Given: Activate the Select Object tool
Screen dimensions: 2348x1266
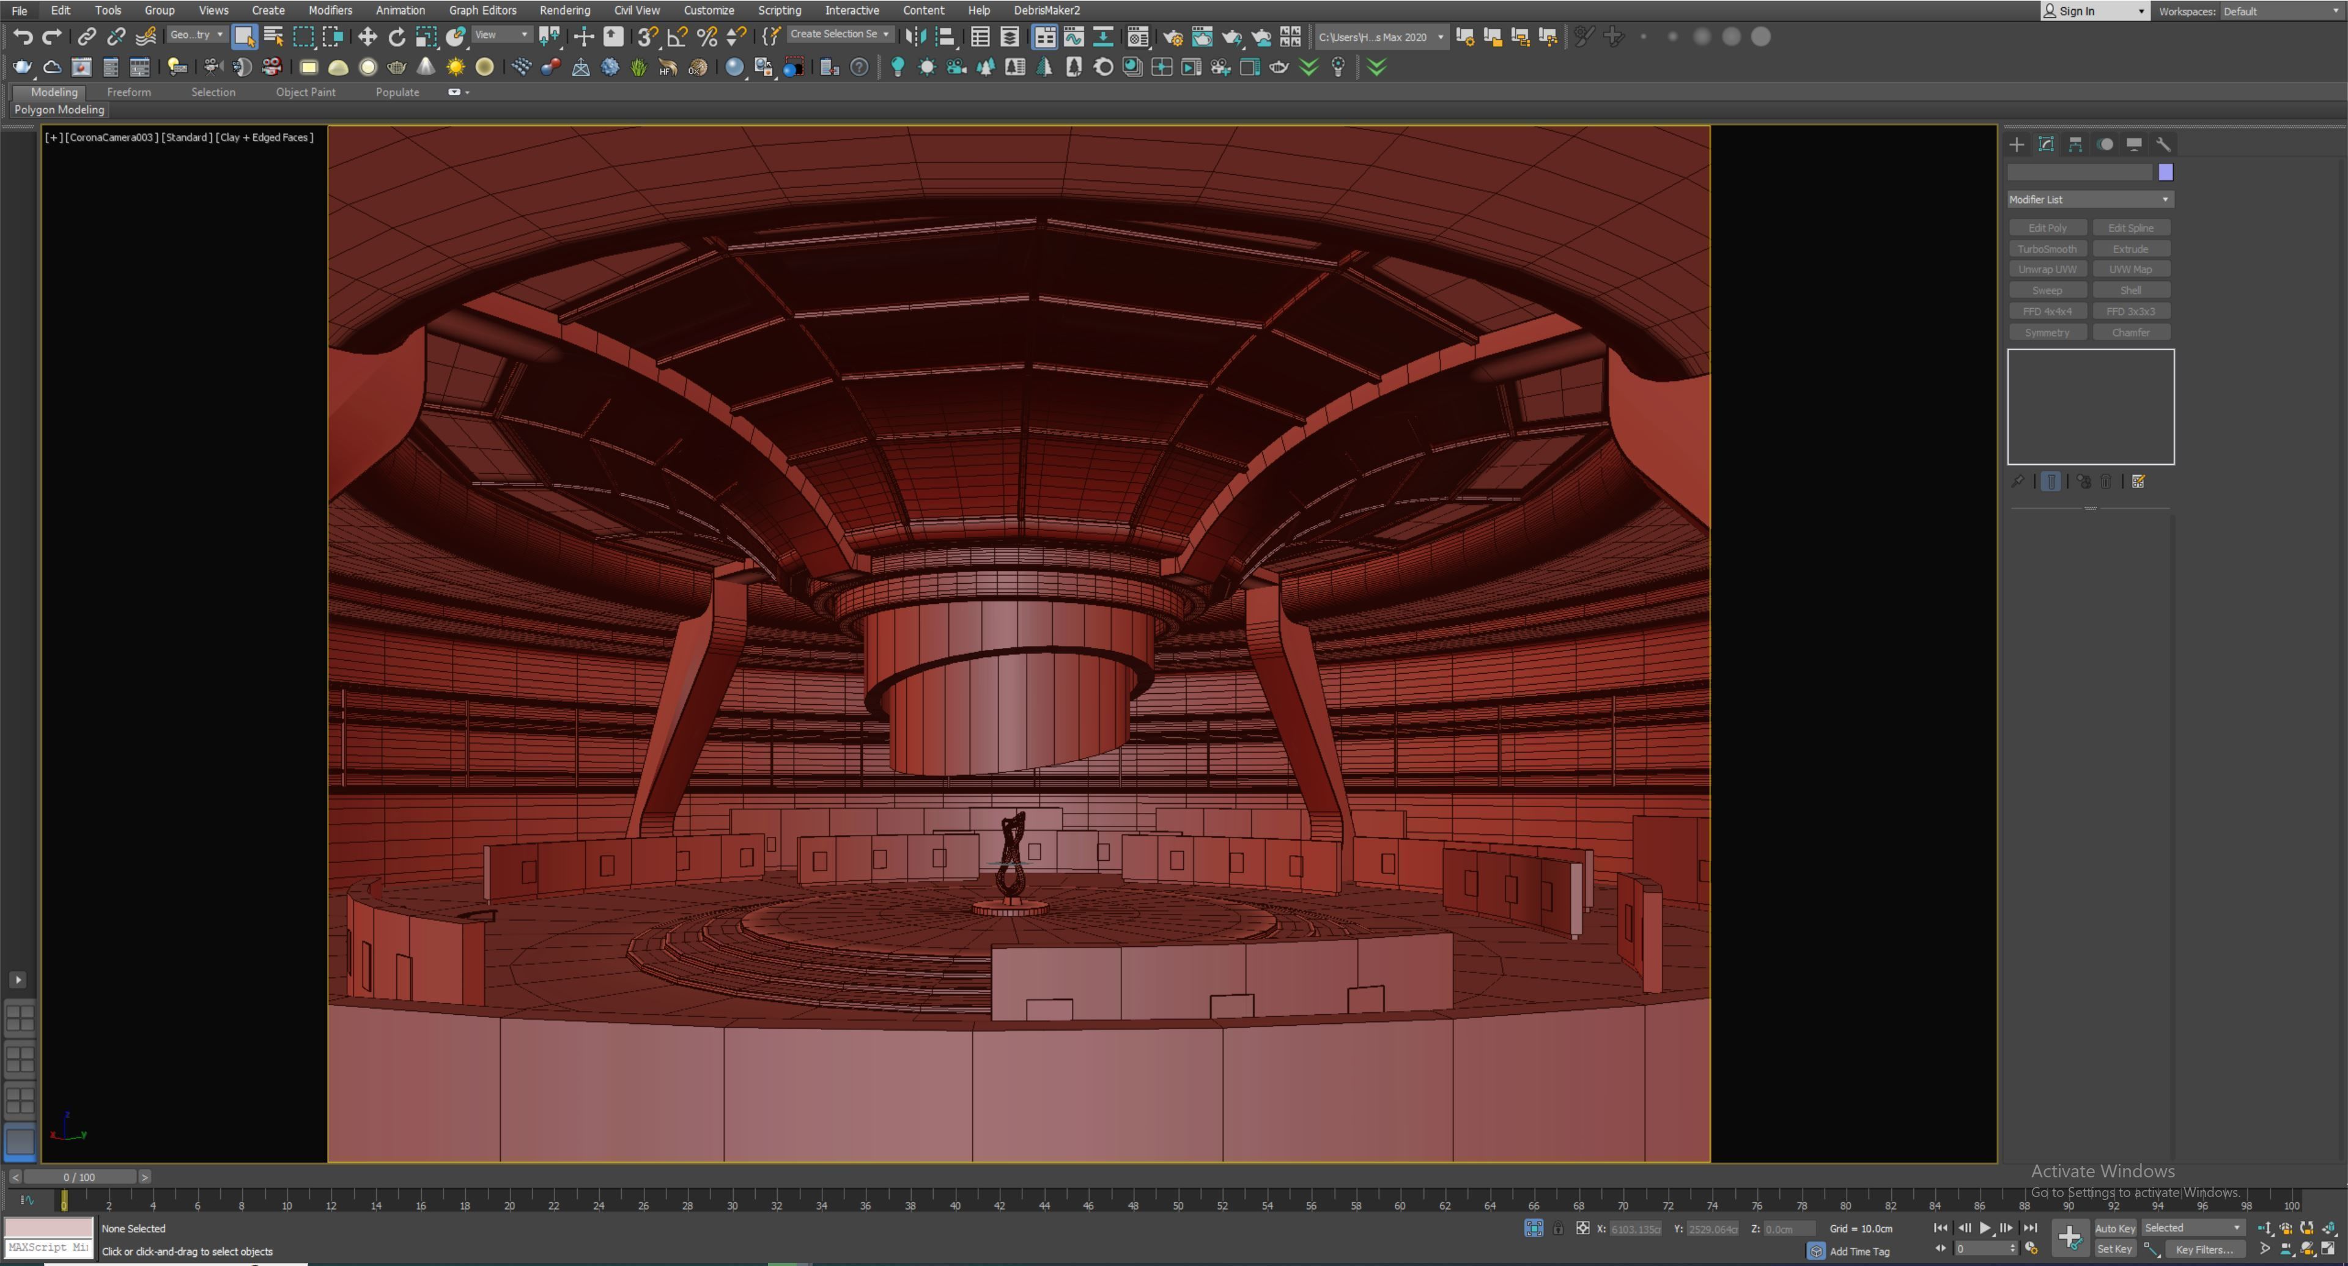Looking at the screenshot, I should tap(243, 37).
